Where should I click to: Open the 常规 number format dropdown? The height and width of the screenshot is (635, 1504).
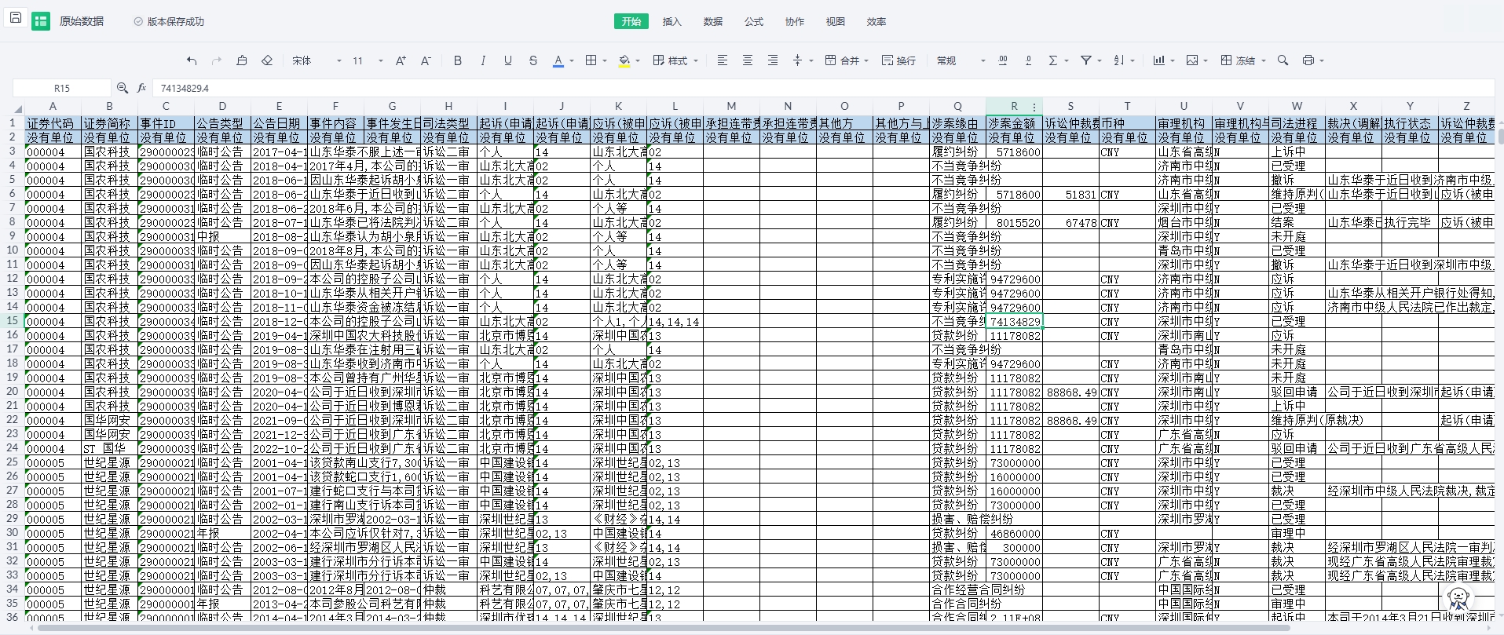click(x=961, y=60)
